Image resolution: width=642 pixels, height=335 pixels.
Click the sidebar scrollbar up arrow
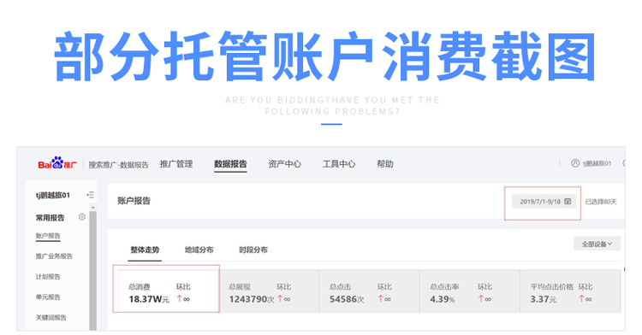[93, 208]
